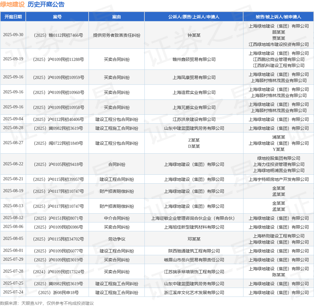Select case number (2025)沪0109民初6077号
This screenshot has width=314, height=306.
pyautogui.click(x=58, y=251)
